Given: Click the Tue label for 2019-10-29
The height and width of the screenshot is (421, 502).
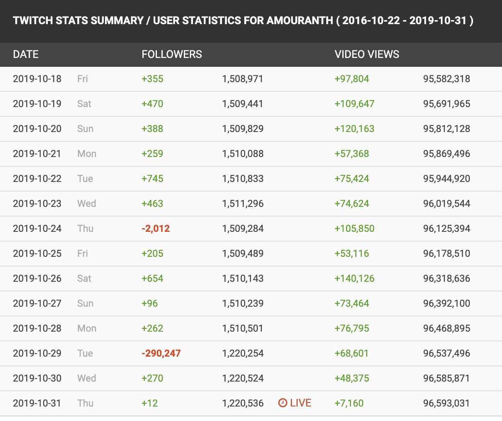Looking at the screenshot, I should (x=85, y=353).
